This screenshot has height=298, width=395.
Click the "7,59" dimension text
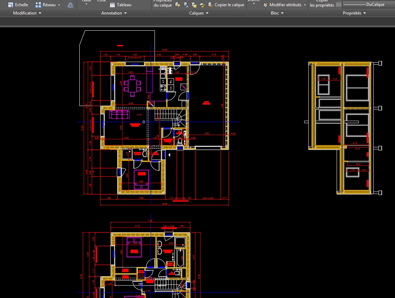[150, 221]
